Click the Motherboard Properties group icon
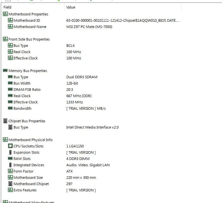This screenshot has height=203, width=222. [x=5, y=14]
